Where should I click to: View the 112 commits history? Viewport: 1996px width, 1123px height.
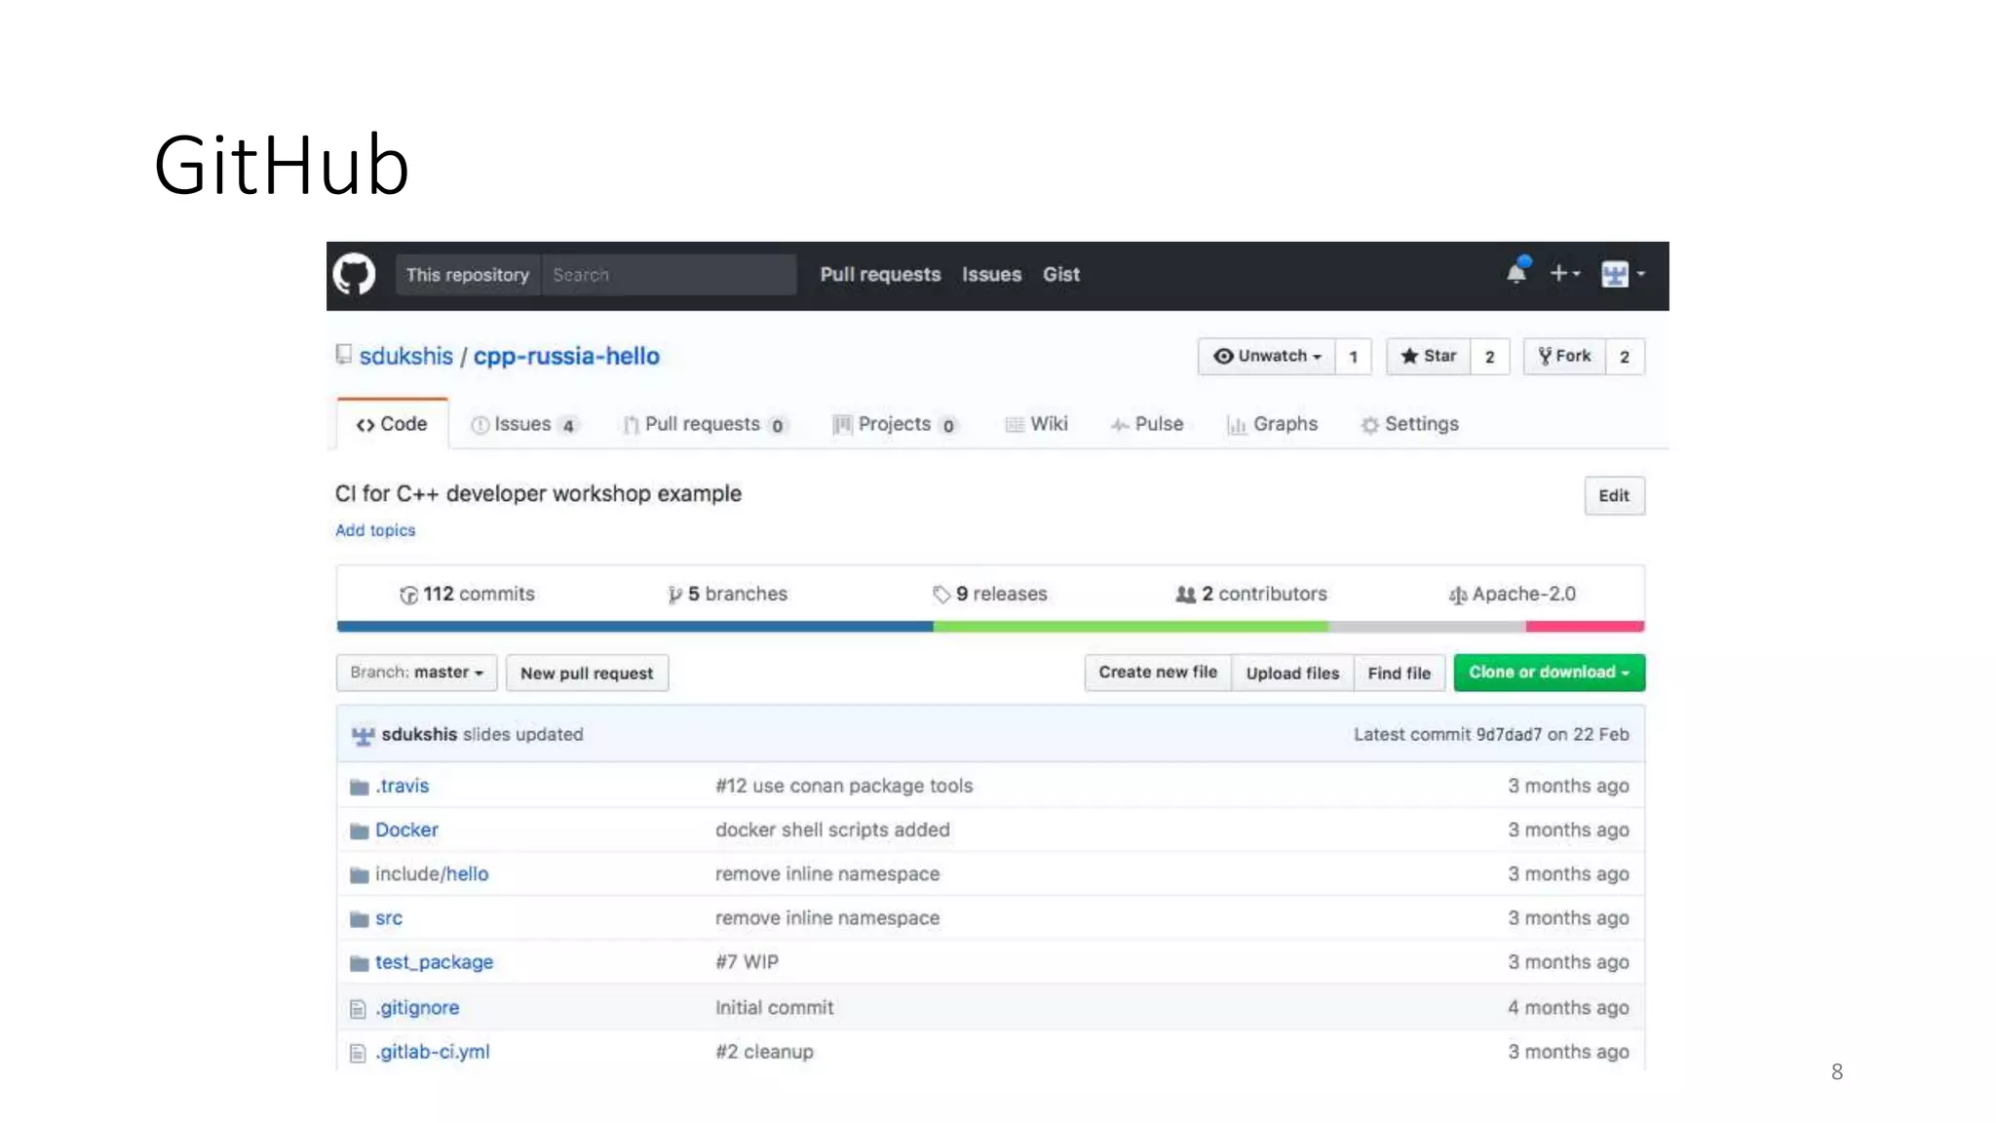tap(467, 594)
